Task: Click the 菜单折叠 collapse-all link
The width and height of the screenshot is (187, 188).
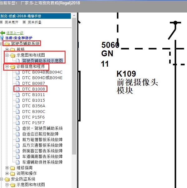Action: click(35, 22)
